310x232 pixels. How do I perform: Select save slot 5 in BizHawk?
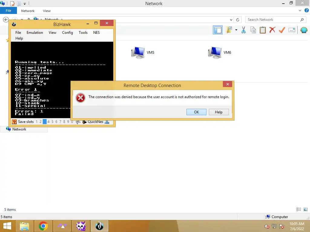click(52, 122)
